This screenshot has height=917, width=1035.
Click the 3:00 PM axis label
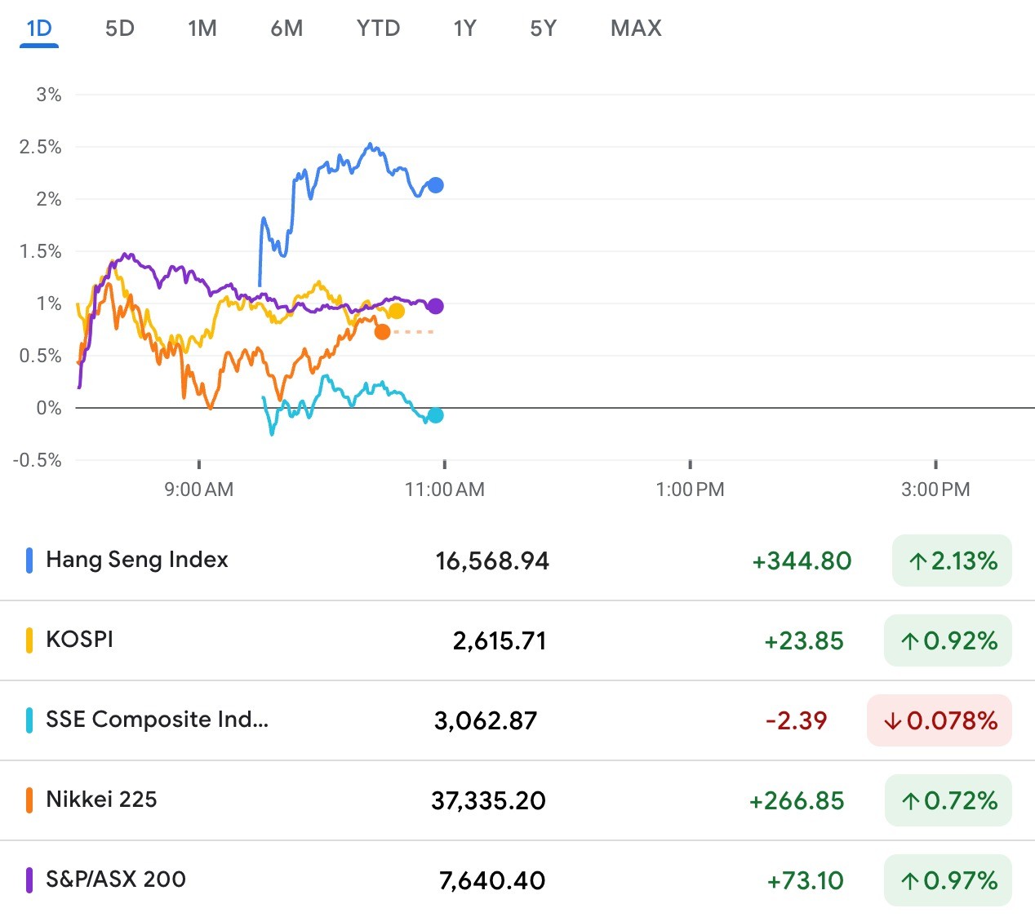[x=935, y=490]
